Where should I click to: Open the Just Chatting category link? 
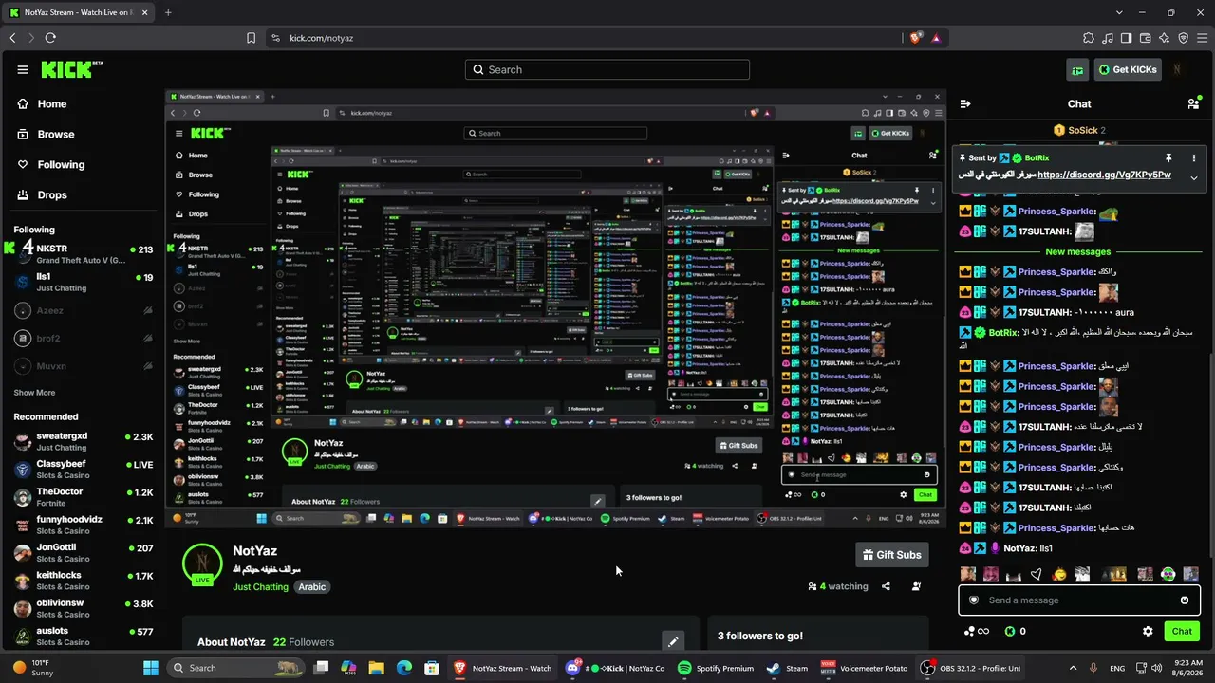point(260,586)
